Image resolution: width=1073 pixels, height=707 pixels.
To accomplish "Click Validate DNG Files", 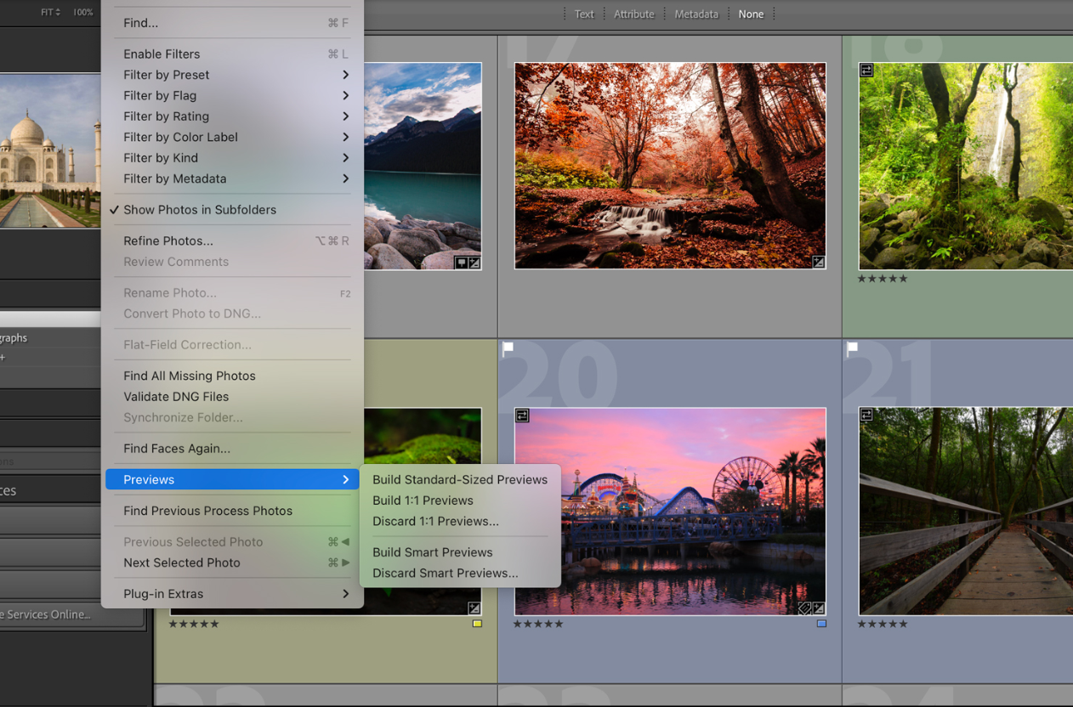I will tap(178, 397).
